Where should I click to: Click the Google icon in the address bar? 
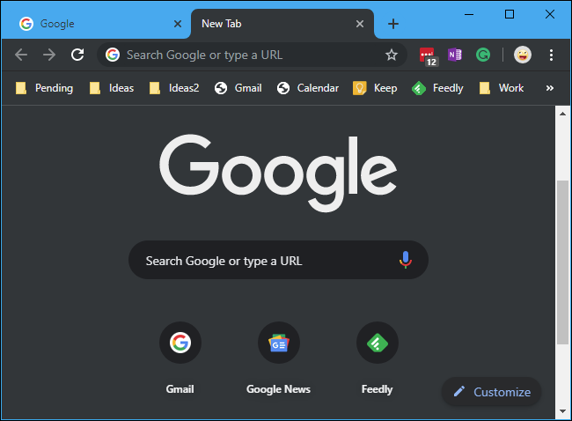pos(113,55)
